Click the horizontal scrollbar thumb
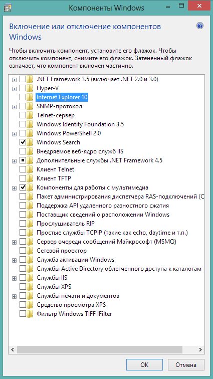This screenshot has width=213, height=379. [x=100, y=349]
